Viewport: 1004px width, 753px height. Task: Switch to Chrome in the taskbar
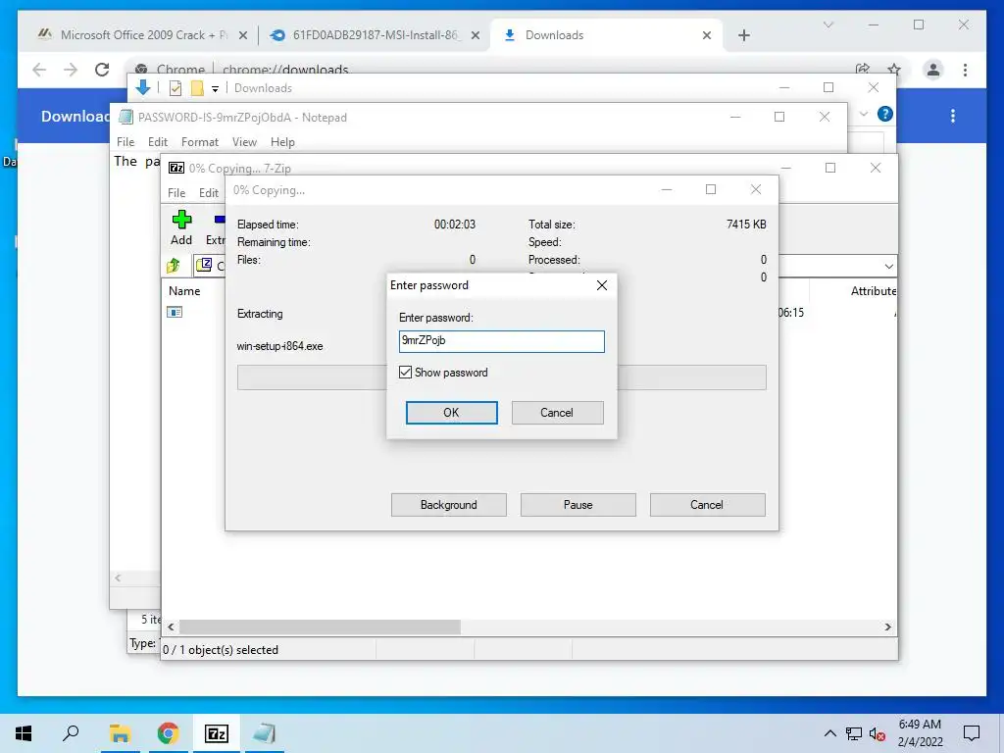168,733
